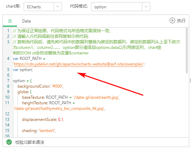Expand the 代码格式 option dropdown arrow
Image resolution: width=191 pixels, height=149 pixels.
coord(146,7)
